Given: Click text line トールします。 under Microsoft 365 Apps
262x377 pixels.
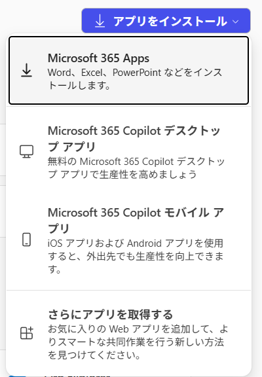Looking at the screenshot, I should coord(79,85).
